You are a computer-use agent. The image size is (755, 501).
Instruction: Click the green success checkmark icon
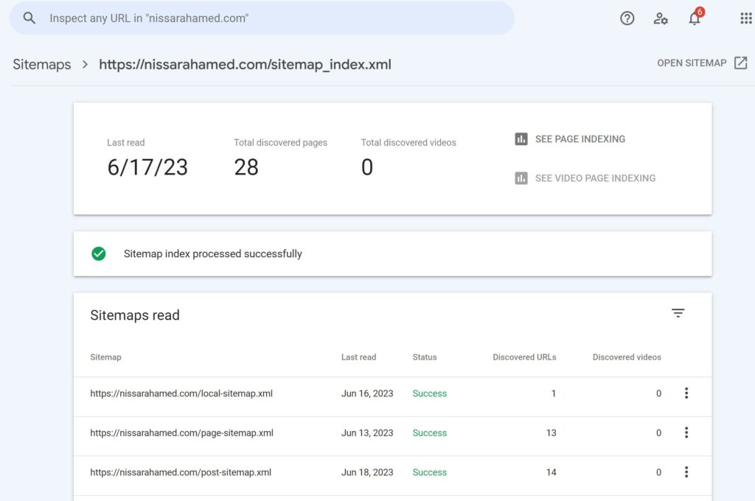(x=98, y=253)
